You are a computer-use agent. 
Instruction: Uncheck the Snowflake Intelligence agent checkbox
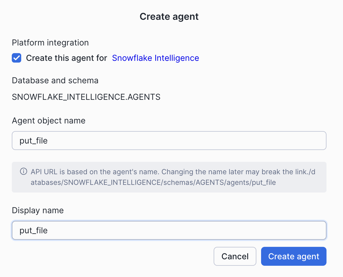tap(17, 58)
